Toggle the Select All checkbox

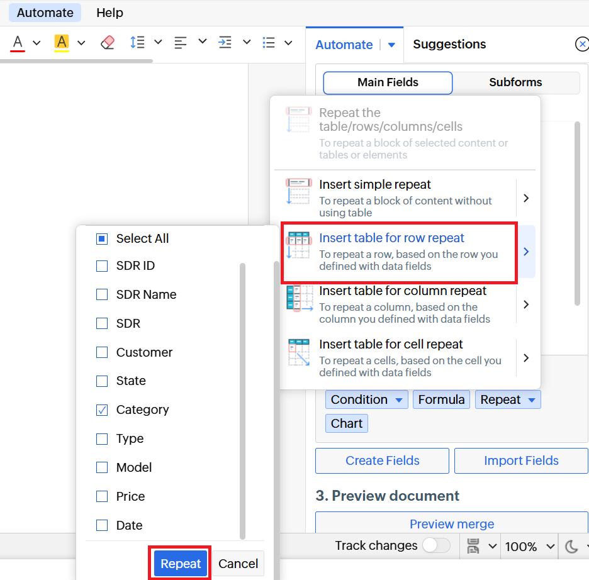102,239
